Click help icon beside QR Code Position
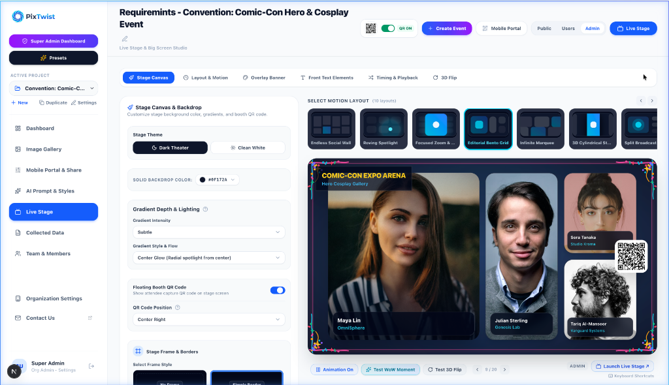Screen dimensions: 669x385 point(178,307)
